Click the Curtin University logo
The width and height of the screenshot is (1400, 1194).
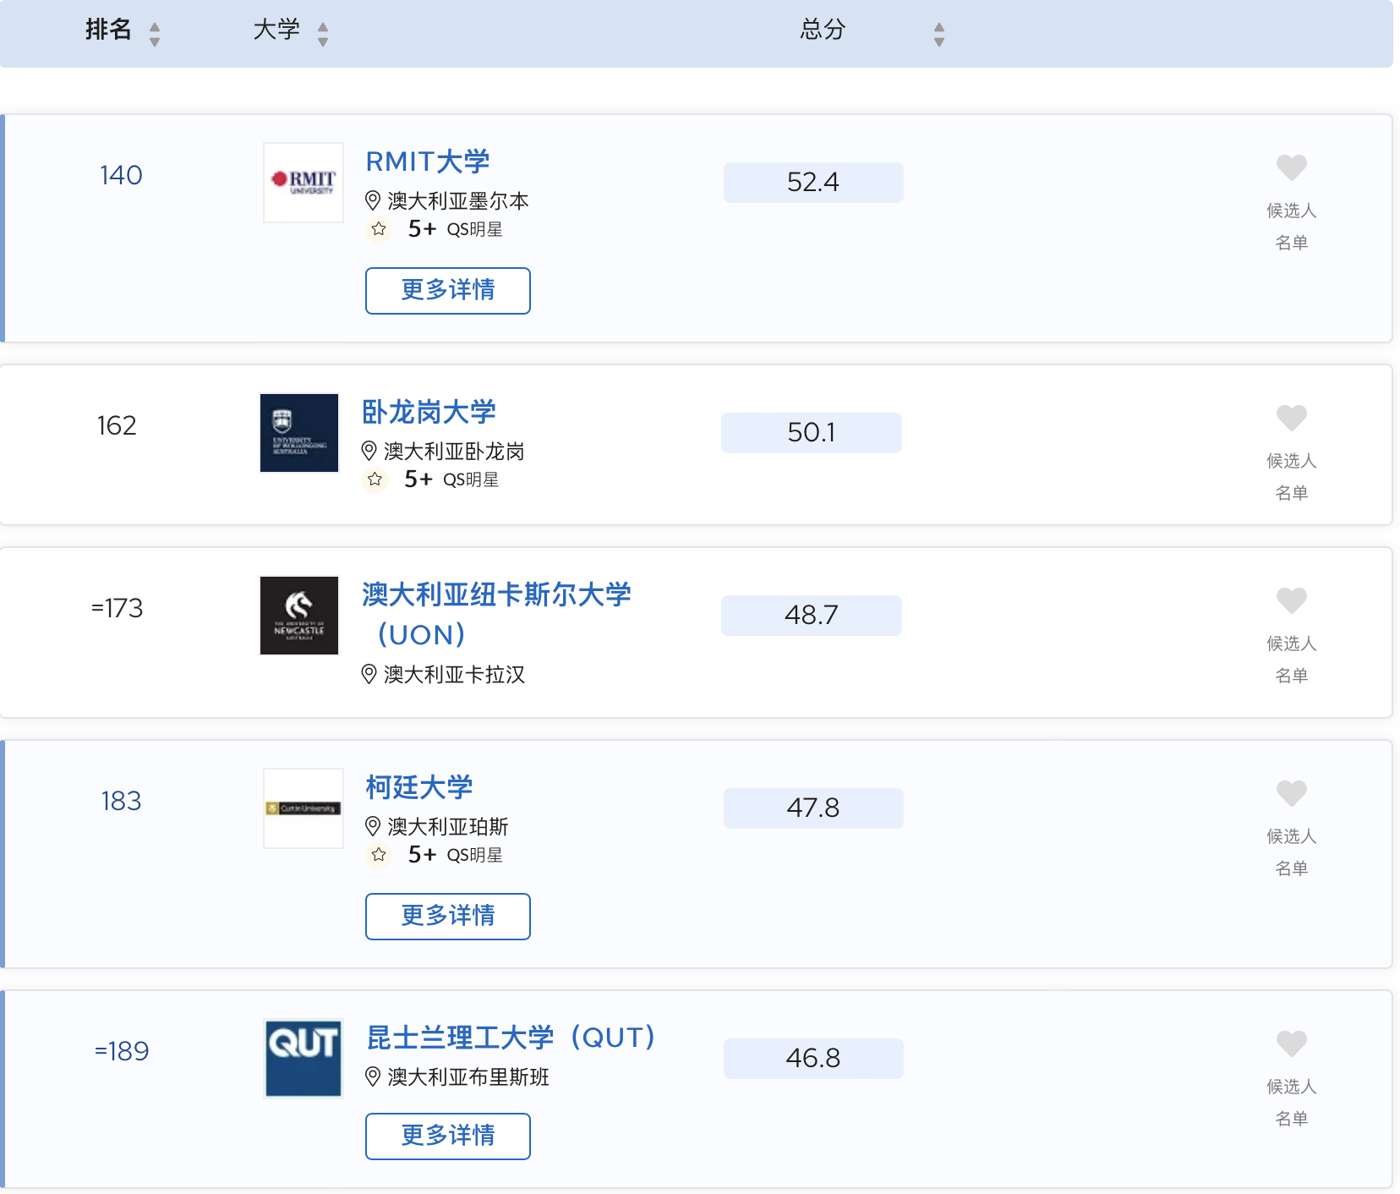[x=304, y=808]
